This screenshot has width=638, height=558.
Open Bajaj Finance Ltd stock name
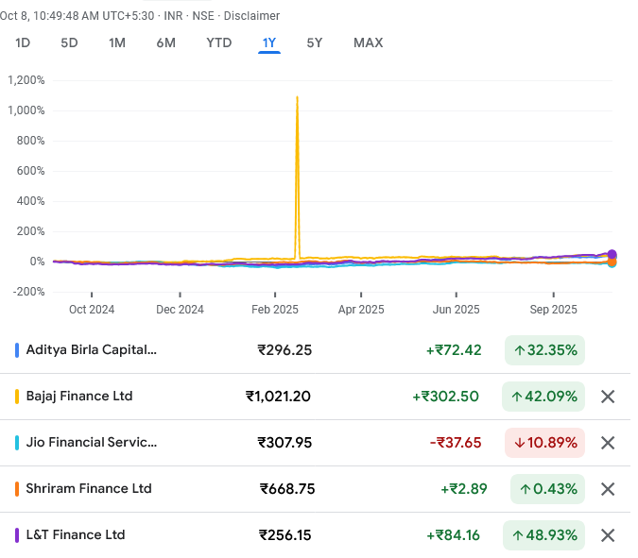click(x=79, y=397)
